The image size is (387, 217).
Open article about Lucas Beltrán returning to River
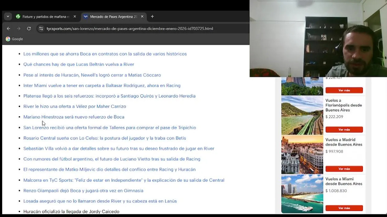(x=79, y=64)
